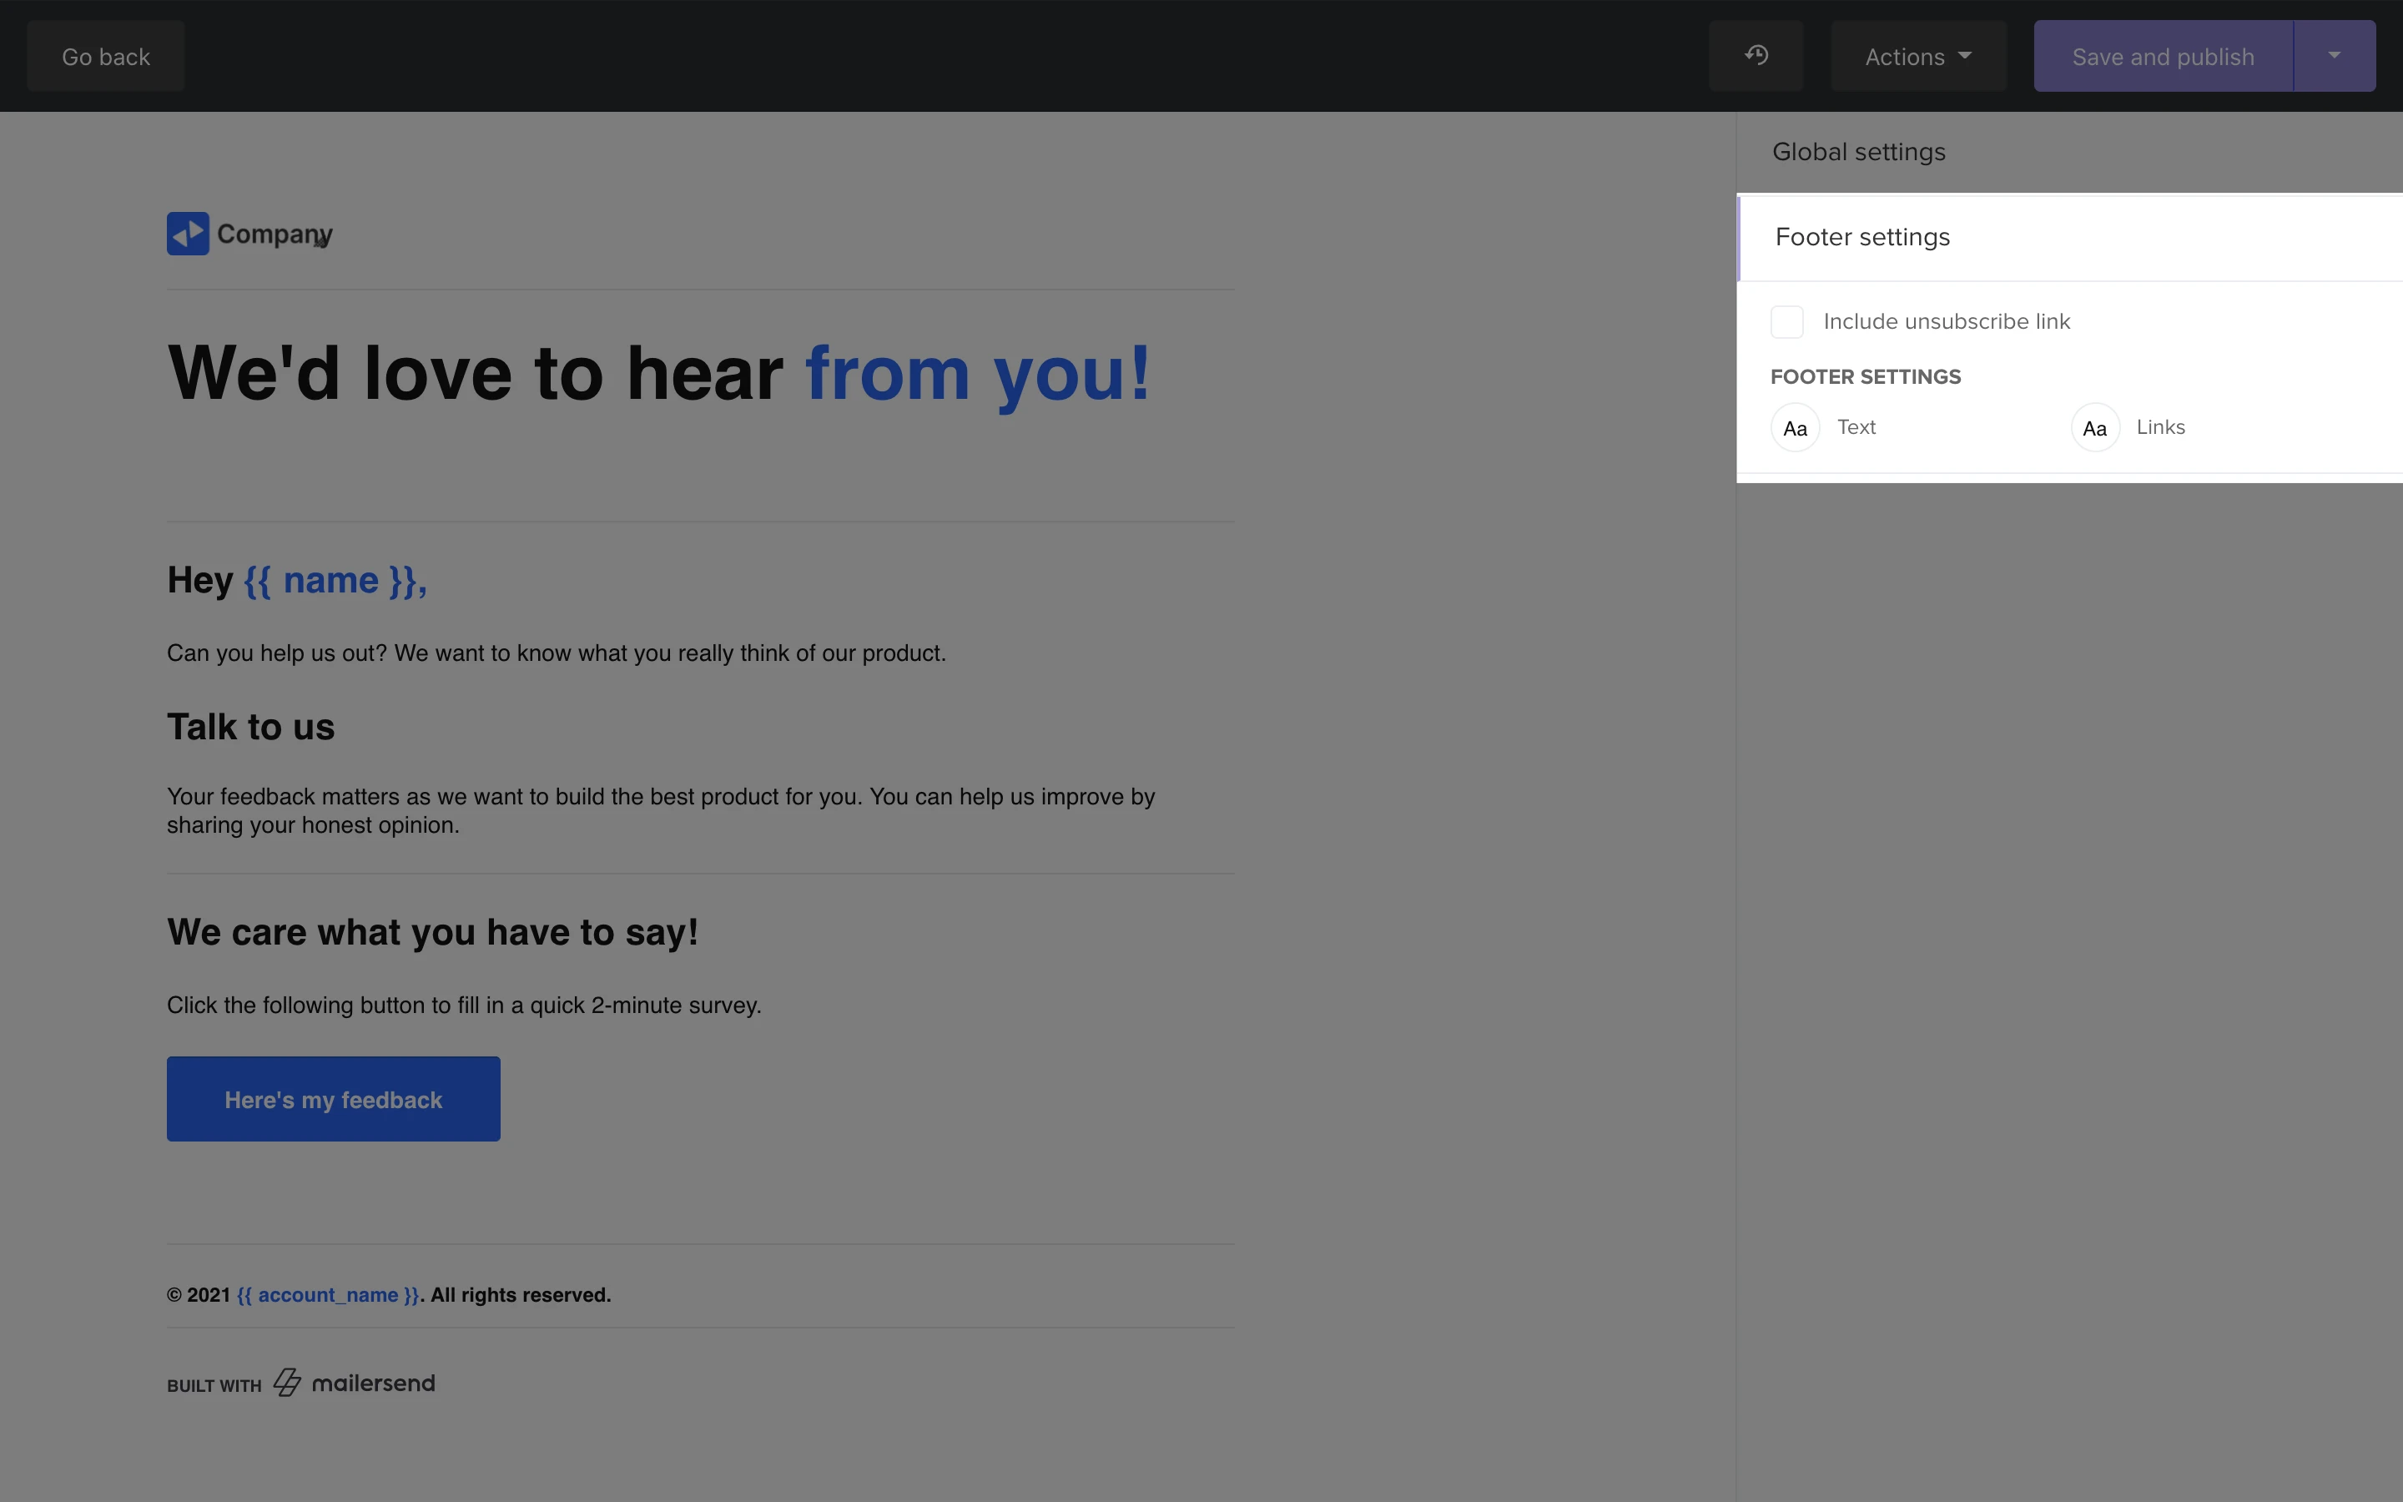Click the Company logo icon
The width and height of the screenshot is (2403, 1502).
[x=188, y=234]
